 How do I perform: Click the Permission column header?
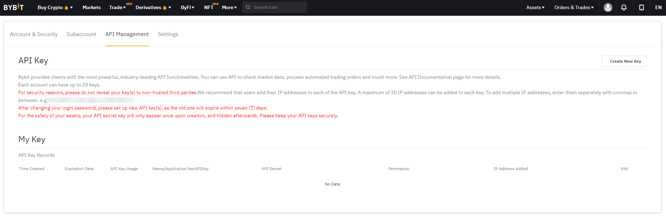coord(399,169)
